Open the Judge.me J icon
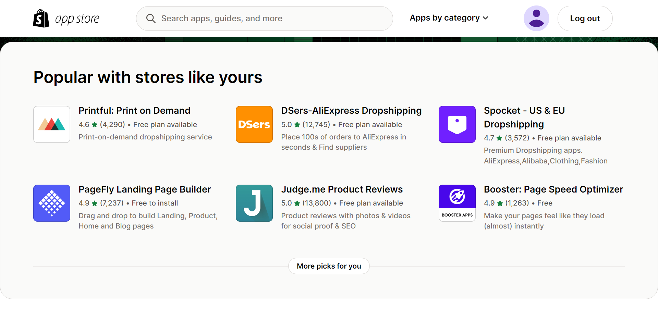Viewport: 658px width, 309px height. [x=254, y=203]
